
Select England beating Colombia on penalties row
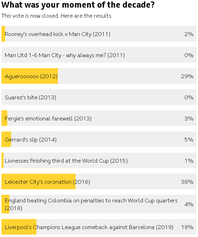tap(99, 204)
